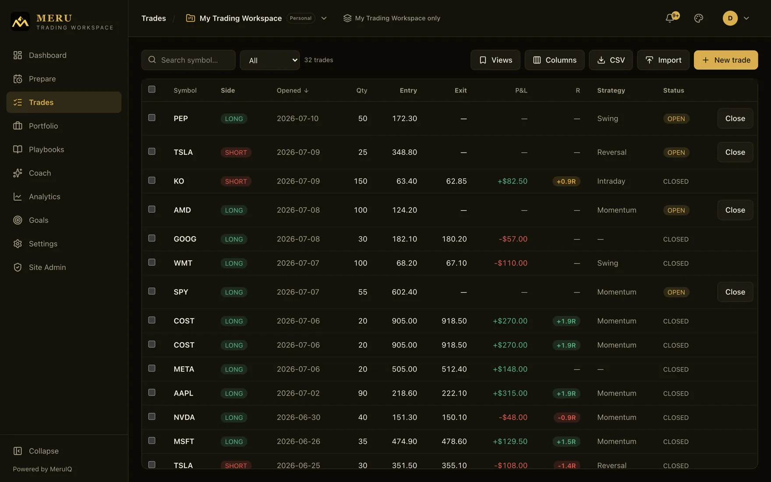Check the NVDA trade row
This screenshot has height=482, width=771.
tap(152, 417)
